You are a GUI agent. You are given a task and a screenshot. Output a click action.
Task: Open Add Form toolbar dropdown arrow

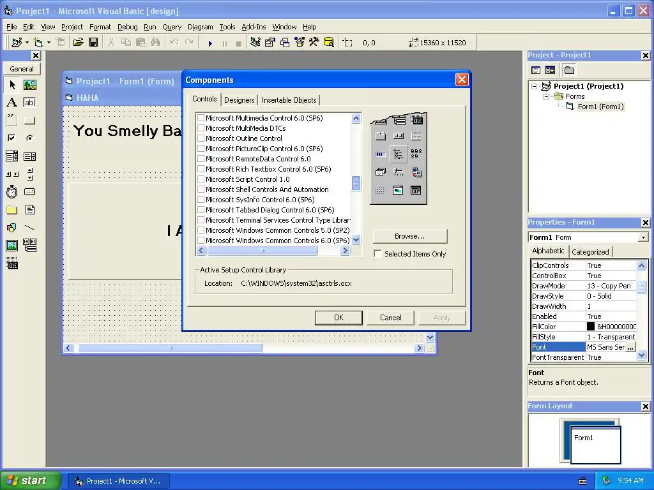[x=49, y=43]
